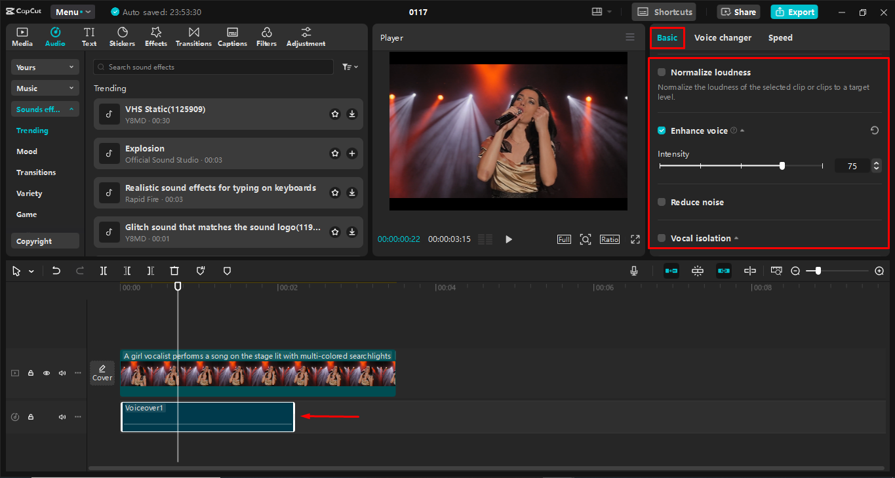Open Voiceover track more options
This screenshot has width=895, height=478.
click(78, 417)
